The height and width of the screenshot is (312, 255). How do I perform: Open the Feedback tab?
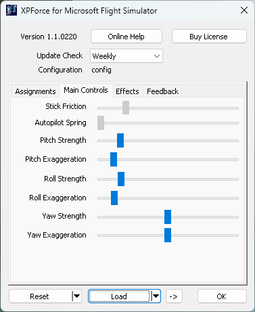(x=162, y=91)
